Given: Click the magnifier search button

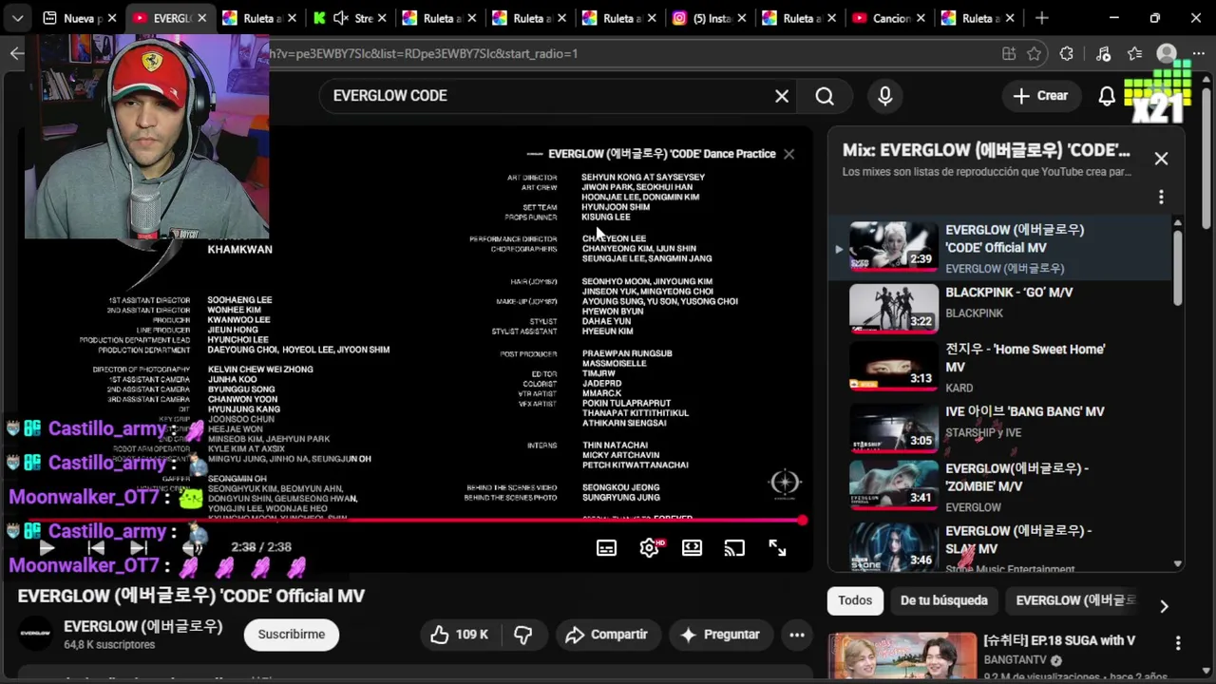Looking at the screenshot, I should point(825,96).
